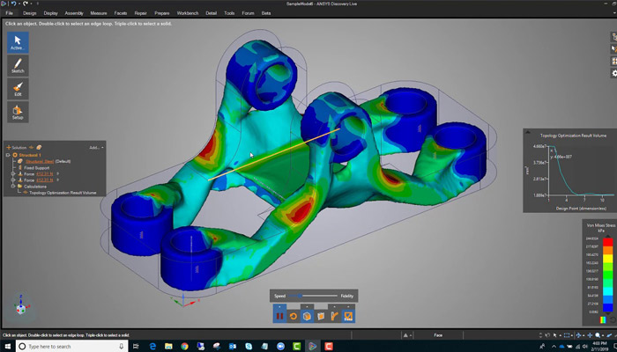Select Fixed Support in solution tree

coord(37,168)
